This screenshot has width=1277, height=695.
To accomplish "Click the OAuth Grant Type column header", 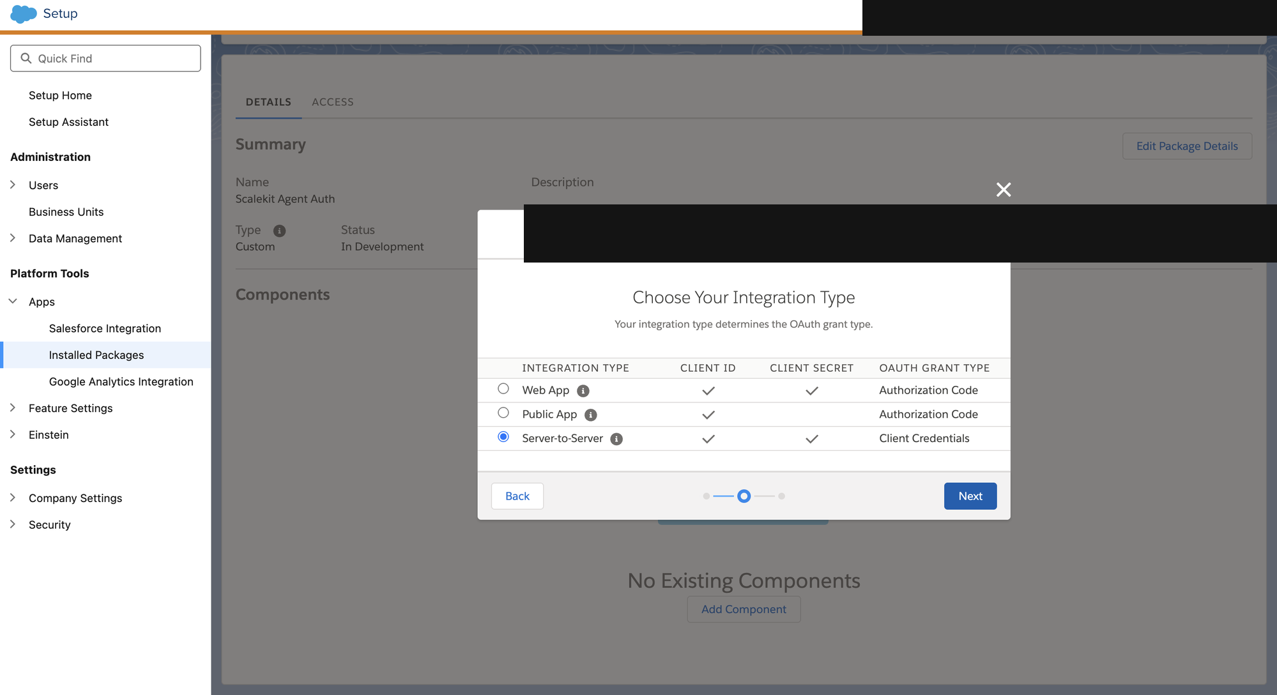I will point(935,368).
